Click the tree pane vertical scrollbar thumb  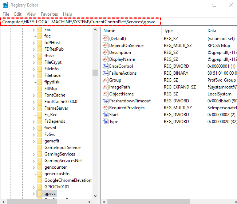[95, 72]
